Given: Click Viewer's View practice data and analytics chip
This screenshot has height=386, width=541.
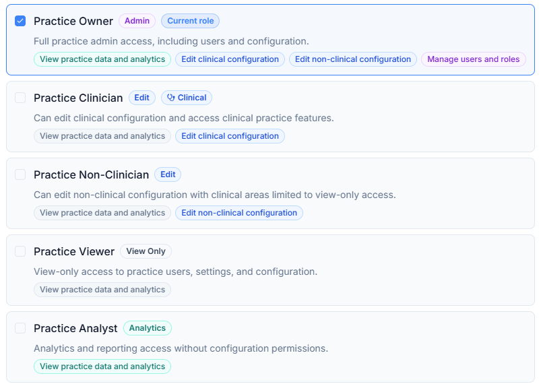Looking at the screenshot, I should (x=102, y=290).
